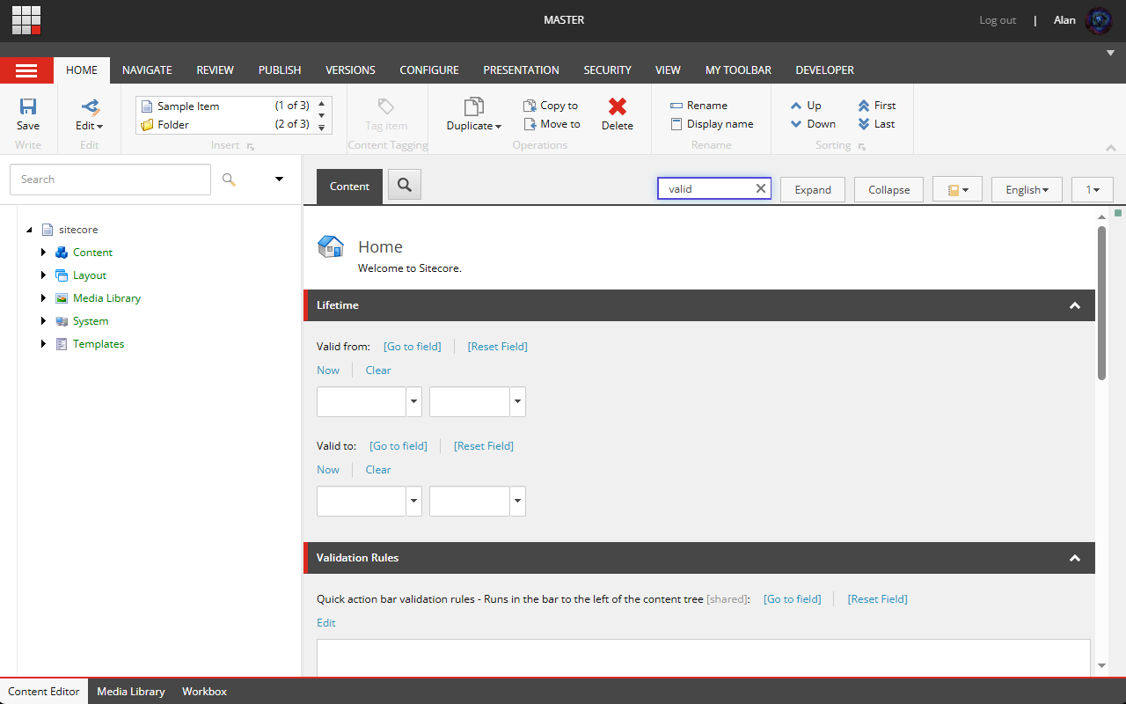Click the user avatar next to Alan
The width and height of the screenshot is (1126, 704).
1099,20
